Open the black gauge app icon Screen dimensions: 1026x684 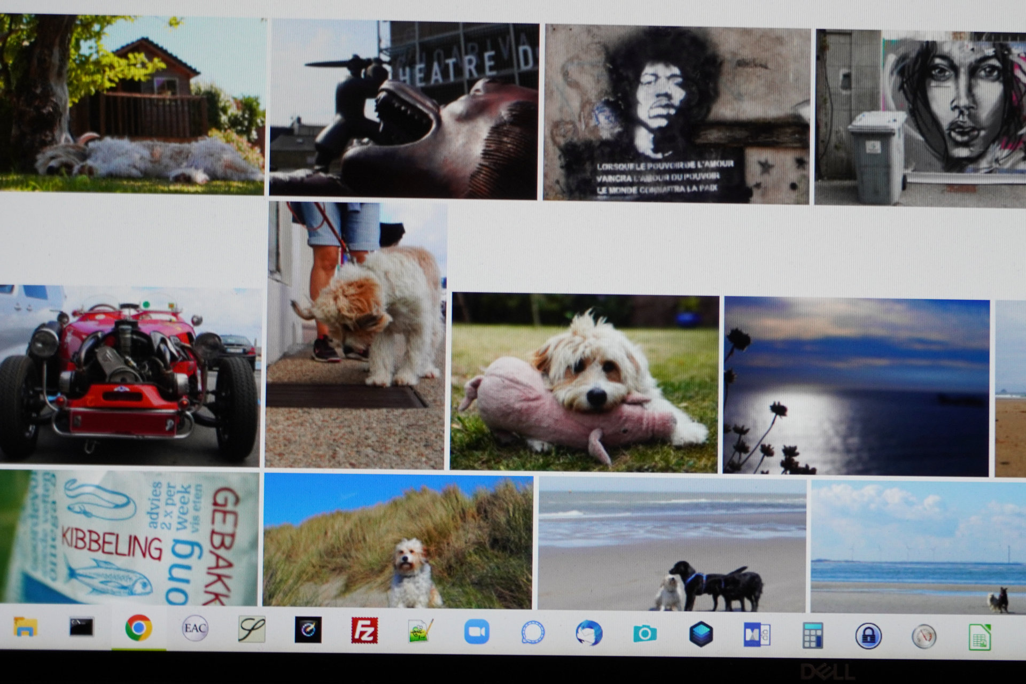308,630
